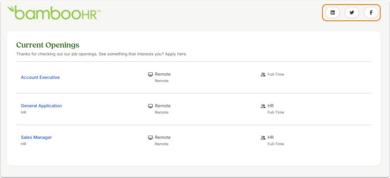
Task: Open the LinkedIn share icon
Action: [333, 13]
